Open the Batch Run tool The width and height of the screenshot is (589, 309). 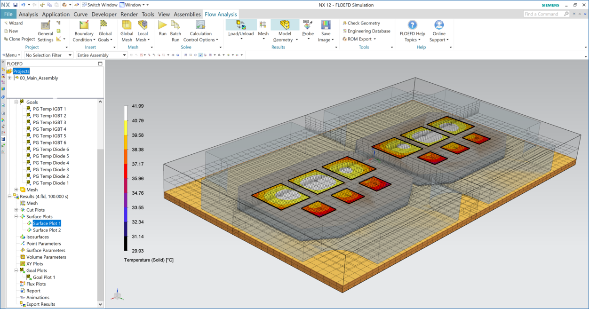coord(175,25)
